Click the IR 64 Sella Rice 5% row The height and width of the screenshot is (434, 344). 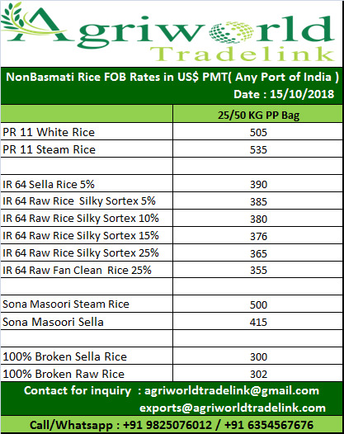coord(172,184)
